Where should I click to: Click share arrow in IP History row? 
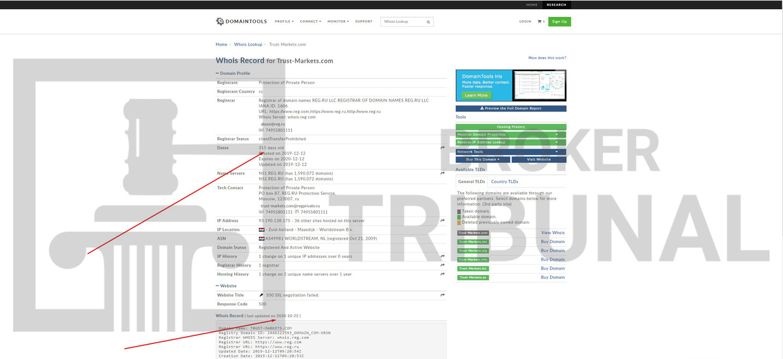(x=442, y=257)
